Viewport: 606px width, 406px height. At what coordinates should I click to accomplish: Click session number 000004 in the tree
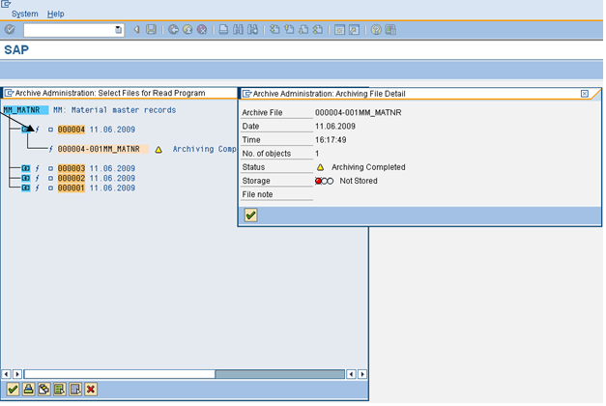coord(72,130)
